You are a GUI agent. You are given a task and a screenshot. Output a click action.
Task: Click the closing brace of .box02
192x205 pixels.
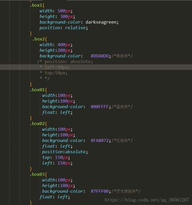pos(31,169)
